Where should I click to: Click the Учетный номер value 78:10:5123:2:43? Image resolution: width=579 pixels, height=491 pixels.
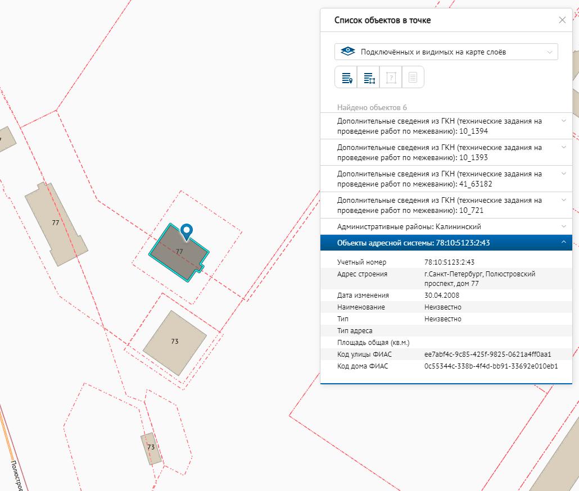click(x=449, y=262)
